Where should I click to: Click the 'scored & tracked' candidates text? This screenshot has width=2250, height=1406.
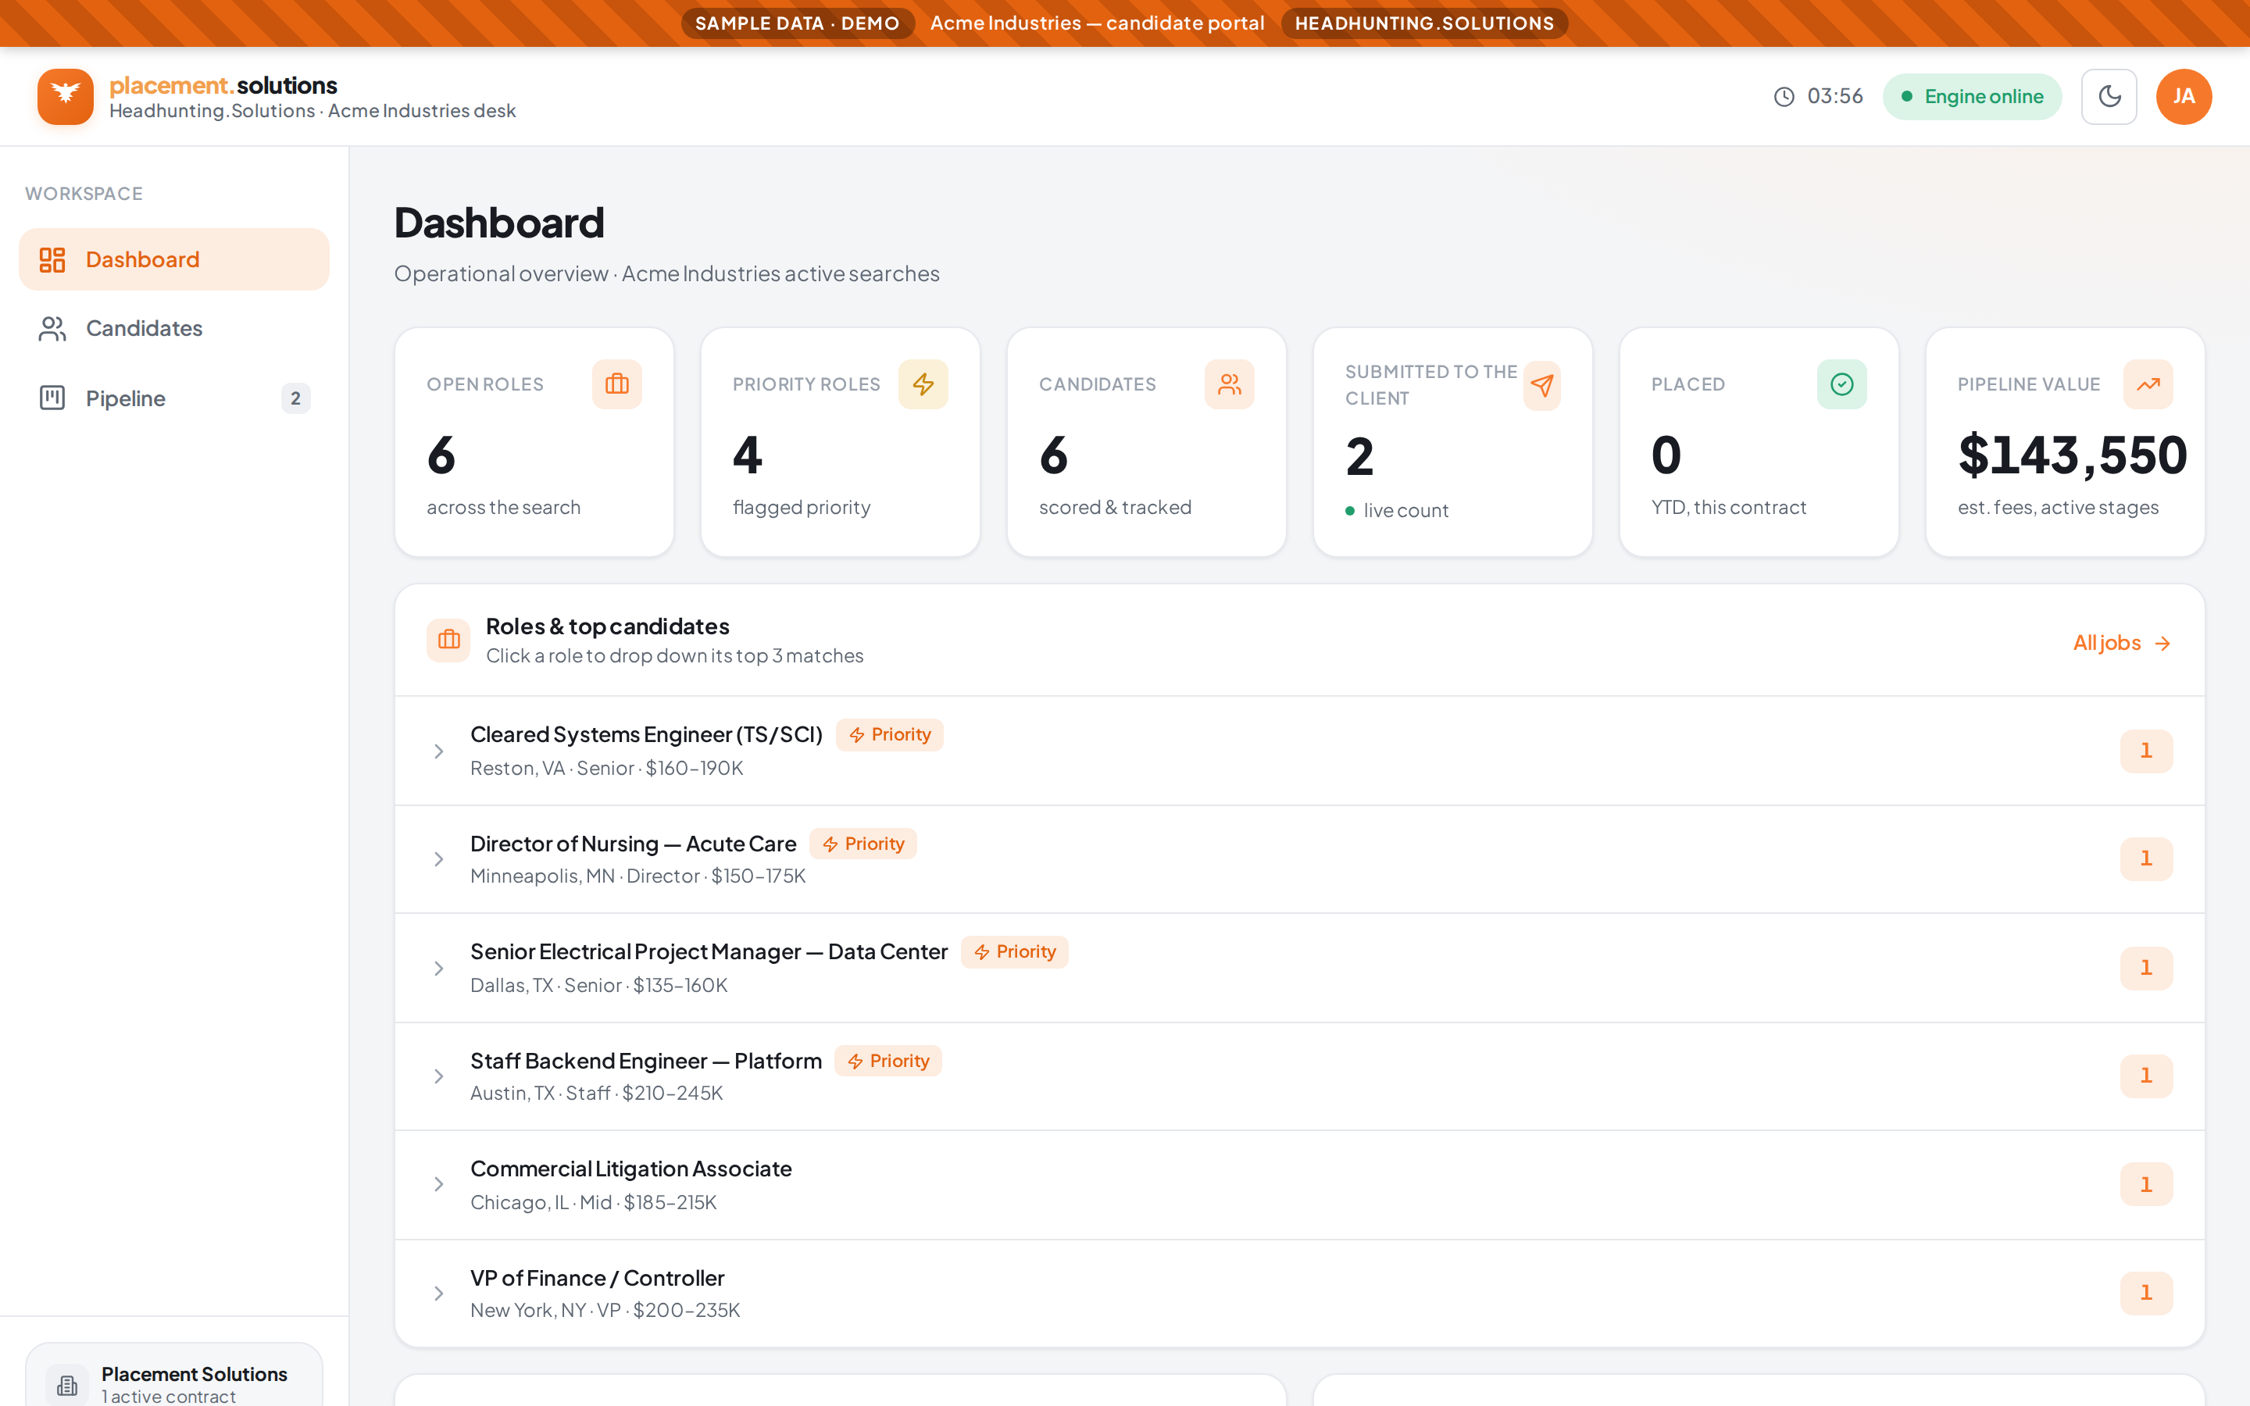click(1115, 507)
